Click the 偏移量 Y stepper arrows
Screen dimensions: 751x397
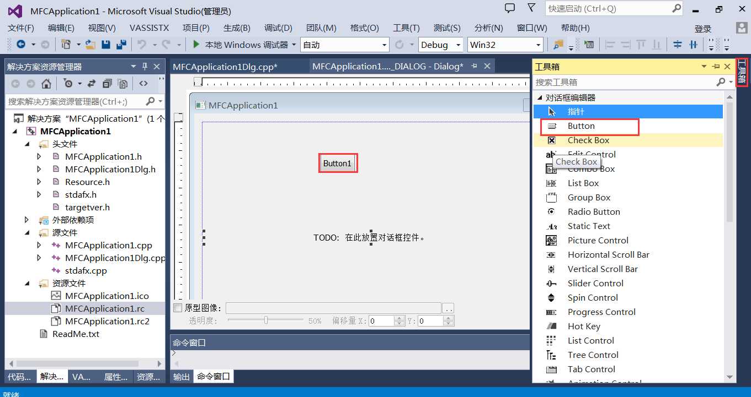[x=448, y=321]
